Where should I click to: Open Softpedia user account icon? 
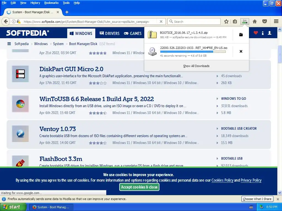tap(270, 33)
